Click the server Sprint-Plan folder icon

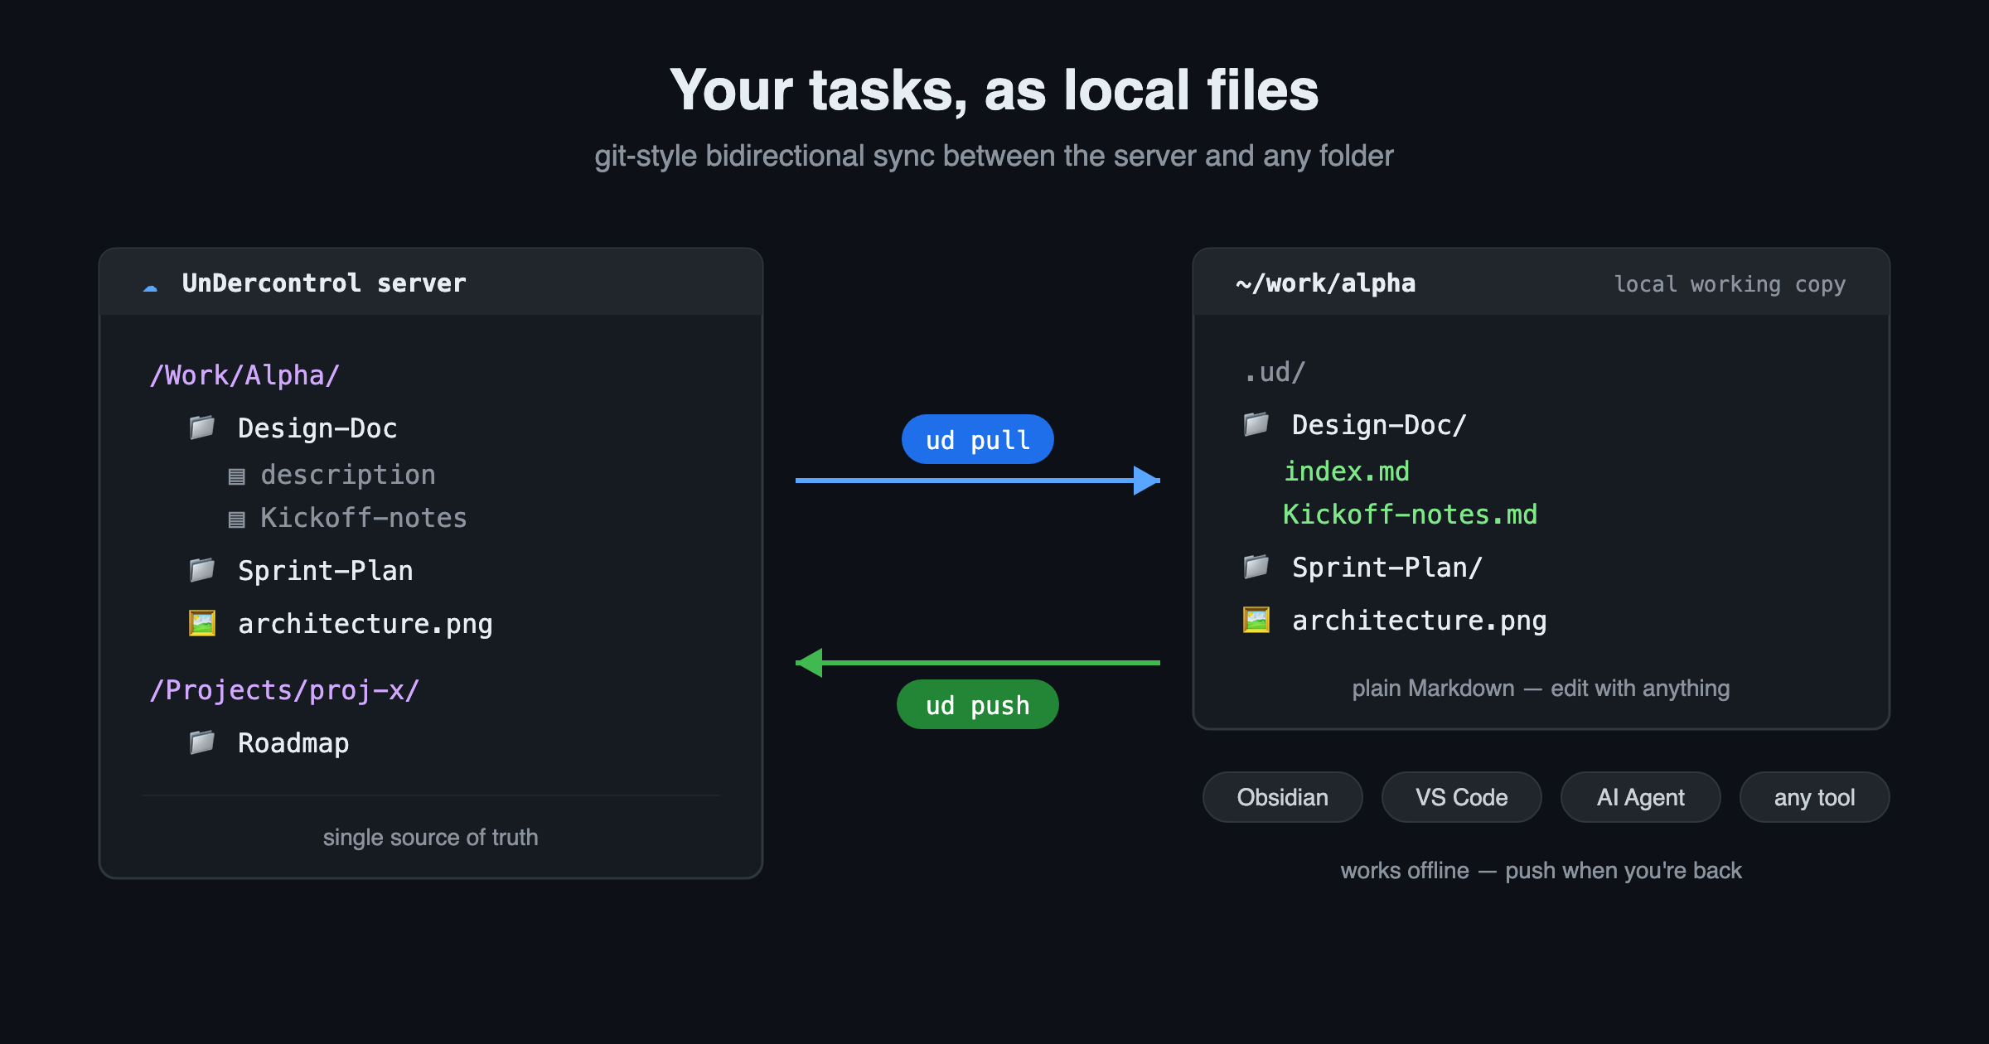click(202, 570)
